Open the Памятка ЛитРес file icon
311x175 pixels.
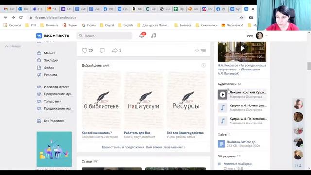point(222,144)
